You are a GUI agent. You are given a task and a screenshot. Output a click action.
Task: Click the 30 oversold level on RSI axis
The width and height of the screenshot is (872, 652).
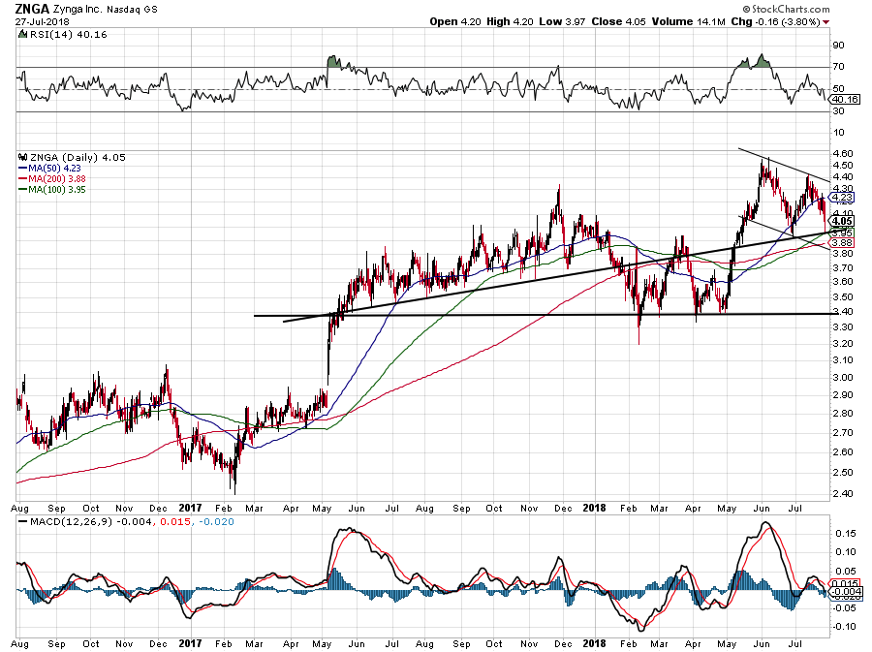838,111
